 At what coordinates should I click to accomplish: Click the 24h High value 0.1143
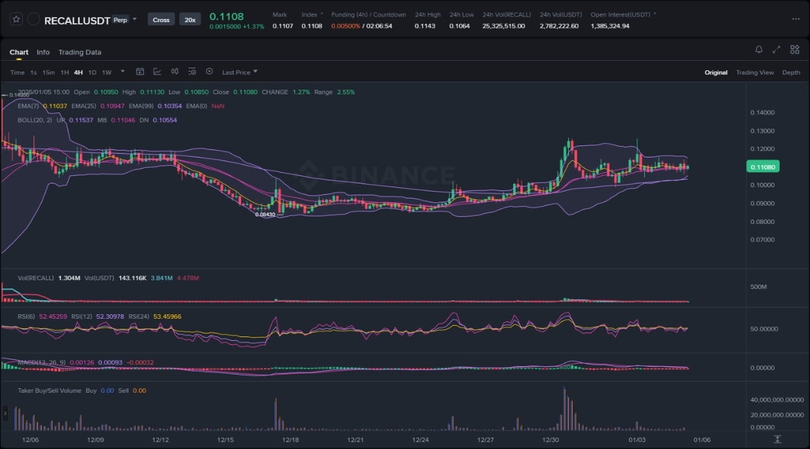(425, 26)
